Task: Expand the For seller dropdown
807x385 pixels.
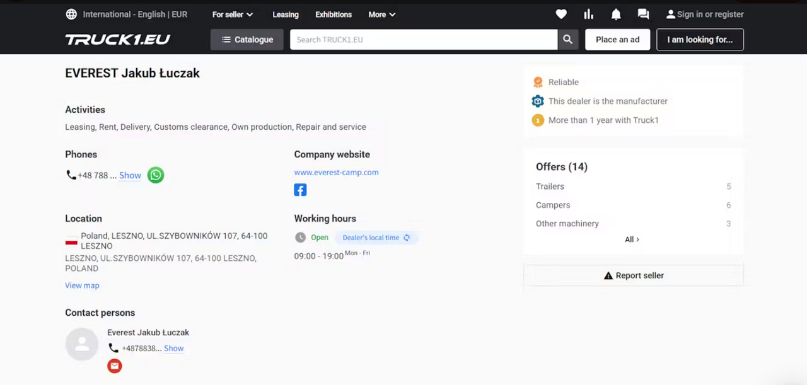Action: [x=233, y=14]
